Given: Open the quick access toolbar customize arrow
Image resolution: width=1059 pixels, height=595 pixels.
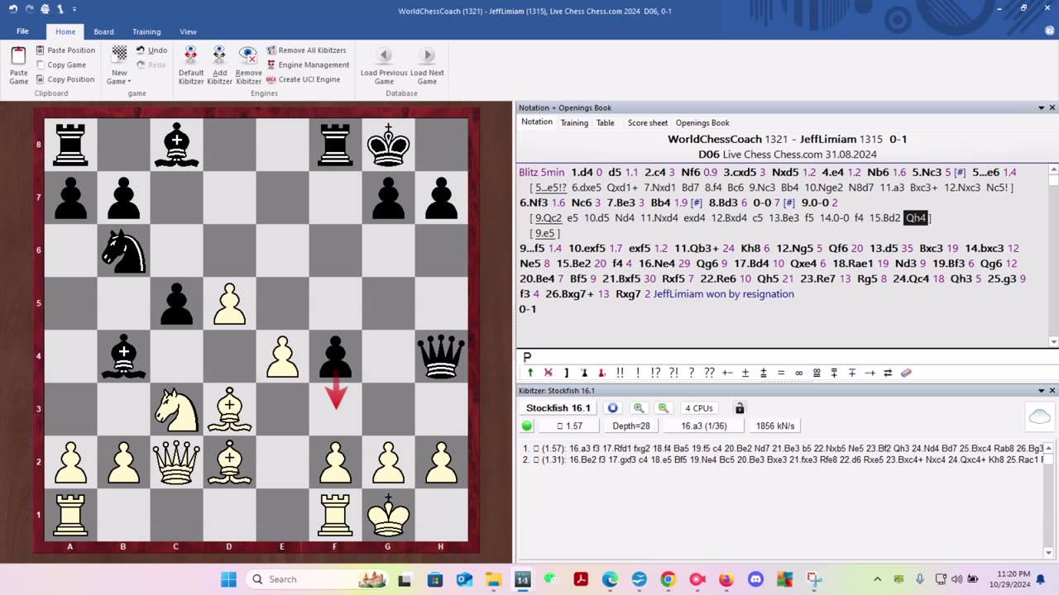Looking at the screenshot, I should coord(74,8).
